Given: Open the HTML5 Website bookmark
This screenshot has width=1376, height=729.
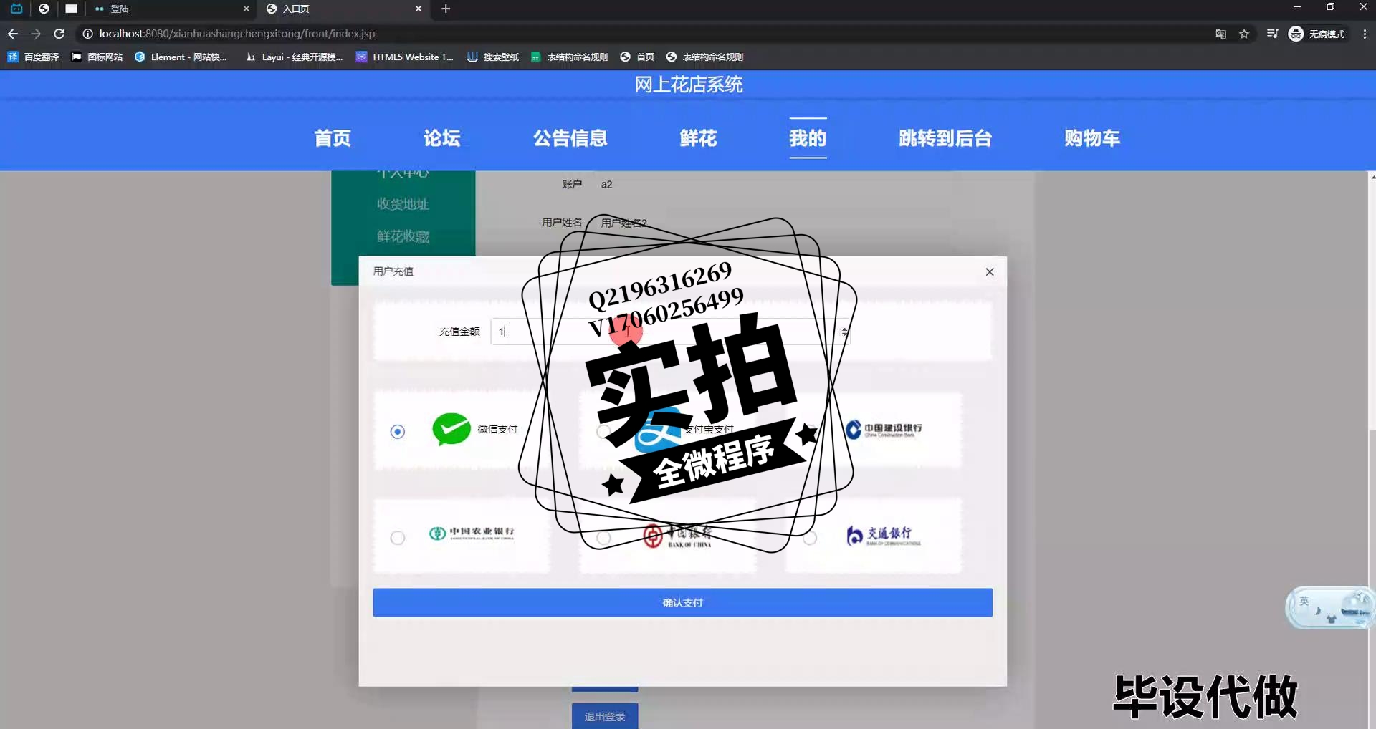Looking at the screenshot, I should pyautogui.click(x=405, y=57).
